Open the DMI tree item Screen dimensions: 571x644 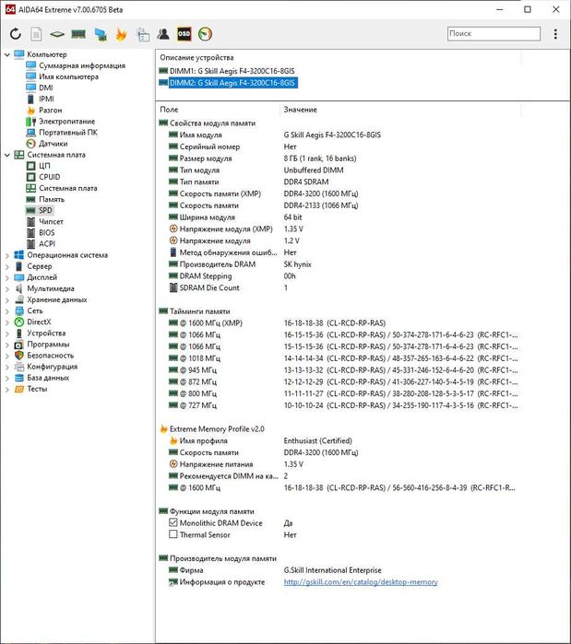click(x=45, y=88)
